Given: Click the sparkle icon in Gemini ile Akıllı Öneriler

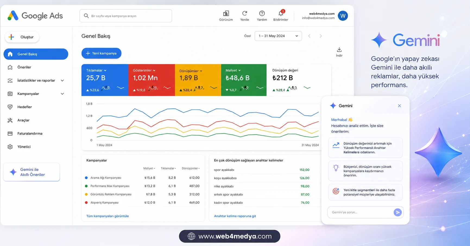Looking at the screenshot, I should [x=13, y=172].
